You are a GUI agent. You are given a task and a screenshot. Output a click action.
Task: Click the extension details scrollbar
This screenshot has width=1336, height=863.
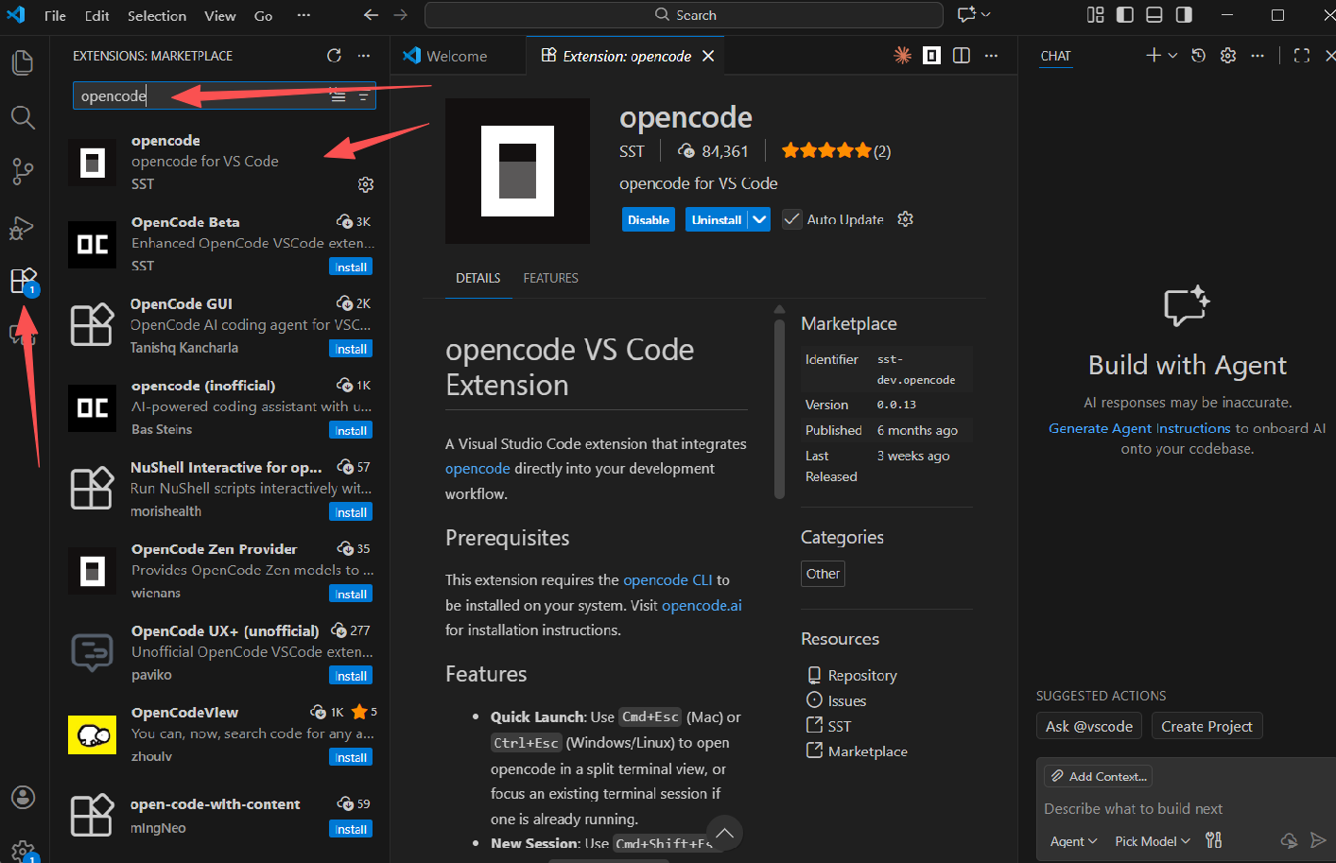(x=779, y=408)
